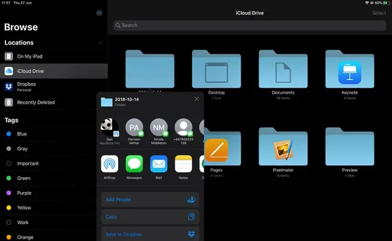Click Add People in share sheet

(x=150, y=199)
